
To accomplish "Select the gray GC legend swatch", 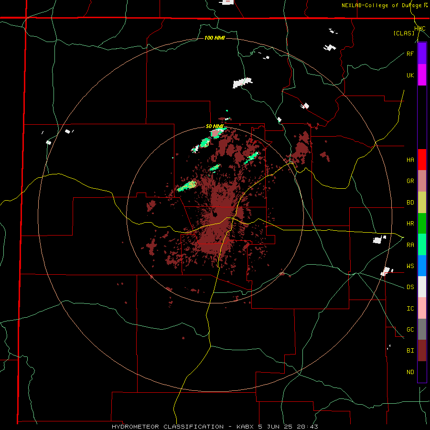I will (x=422, y=329).
